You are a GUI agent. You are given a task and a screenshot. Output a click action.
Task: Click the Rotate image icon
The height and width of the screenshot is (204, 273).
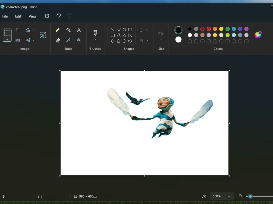[28, 30]
